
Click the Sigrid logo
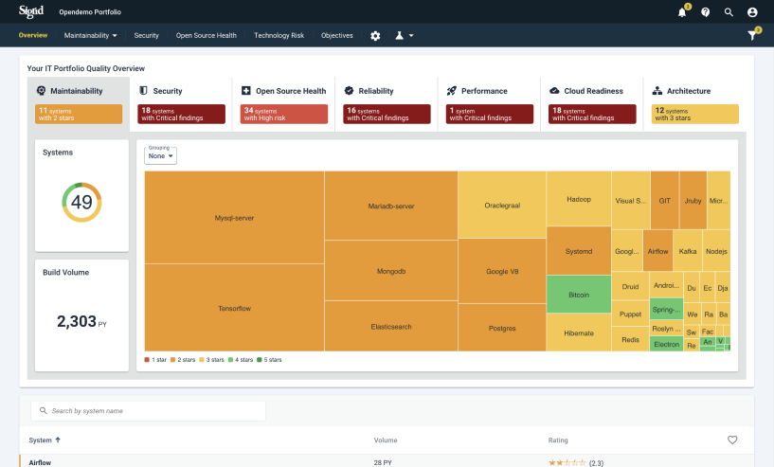pyautogui.click(x=31, y=11)
